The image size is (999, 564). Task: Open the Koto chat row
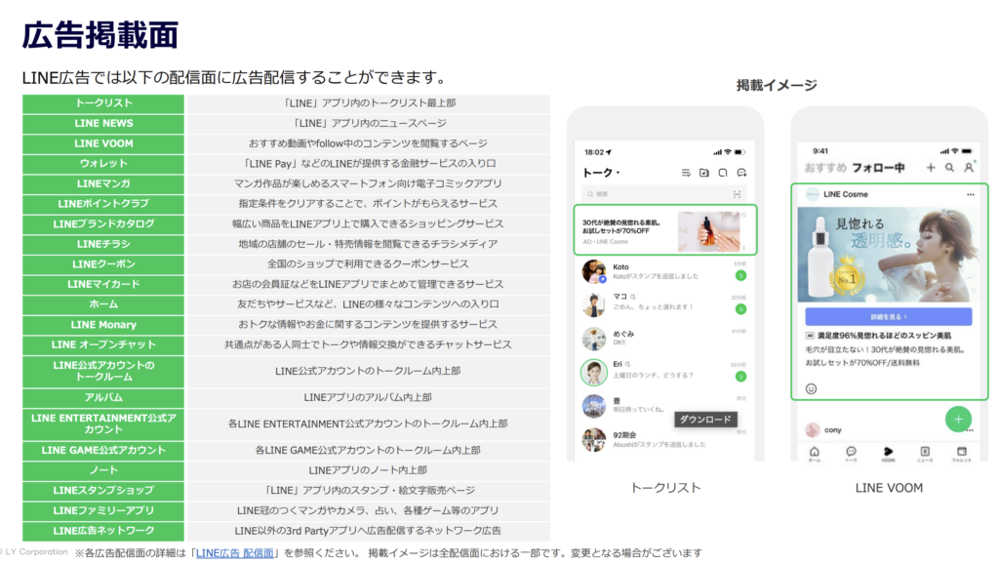click(663, 271)
